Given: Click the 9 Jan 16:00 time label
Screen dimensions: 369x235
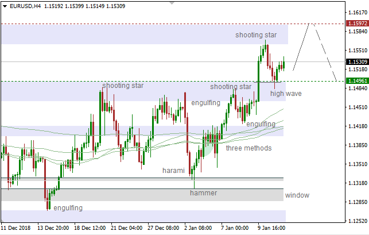Looking at the screenshot, I should (x=271, y=228).
